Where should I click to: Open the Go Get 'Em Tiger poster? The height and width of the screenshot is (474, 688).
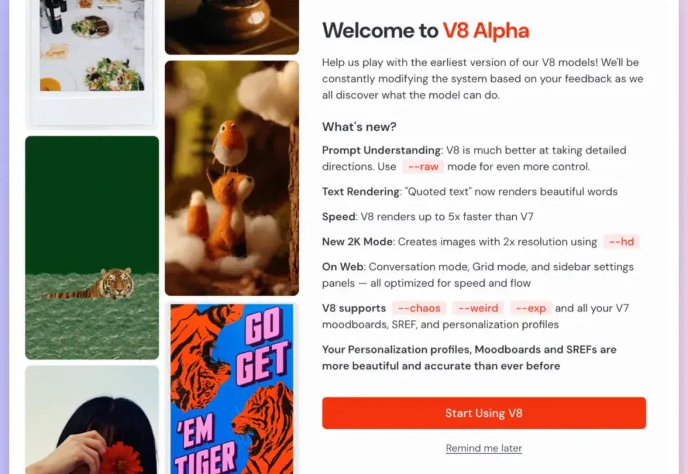click(x=232, y=389)
